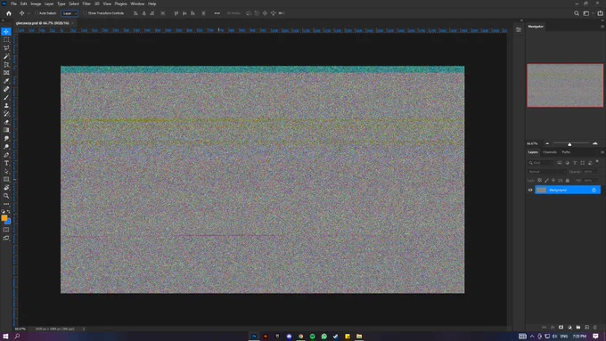Toggle the pixel layer filter
Screen dimensions: 606x341
(560, 163)
